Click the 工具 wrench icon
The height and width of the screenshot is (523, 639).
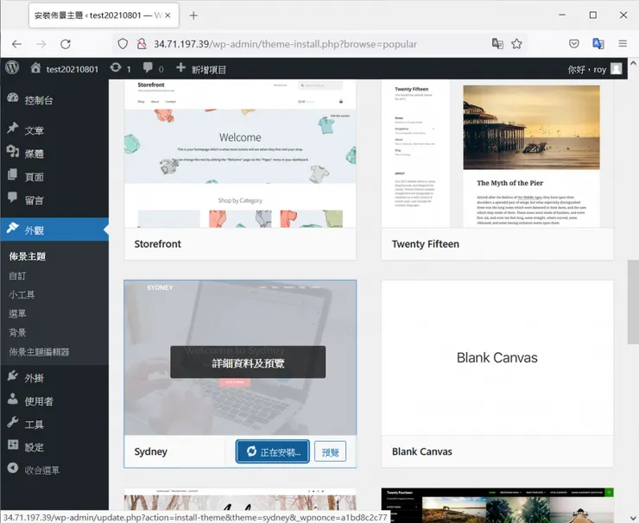tap(13, 422)
